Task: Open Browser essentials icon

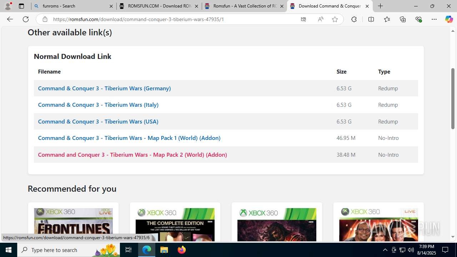Action: click(418, 19)
